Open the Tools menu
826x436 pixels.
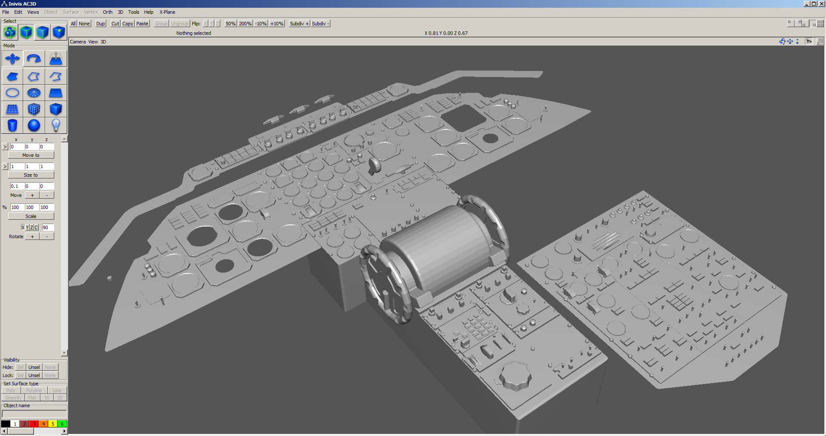coord(133,12)
